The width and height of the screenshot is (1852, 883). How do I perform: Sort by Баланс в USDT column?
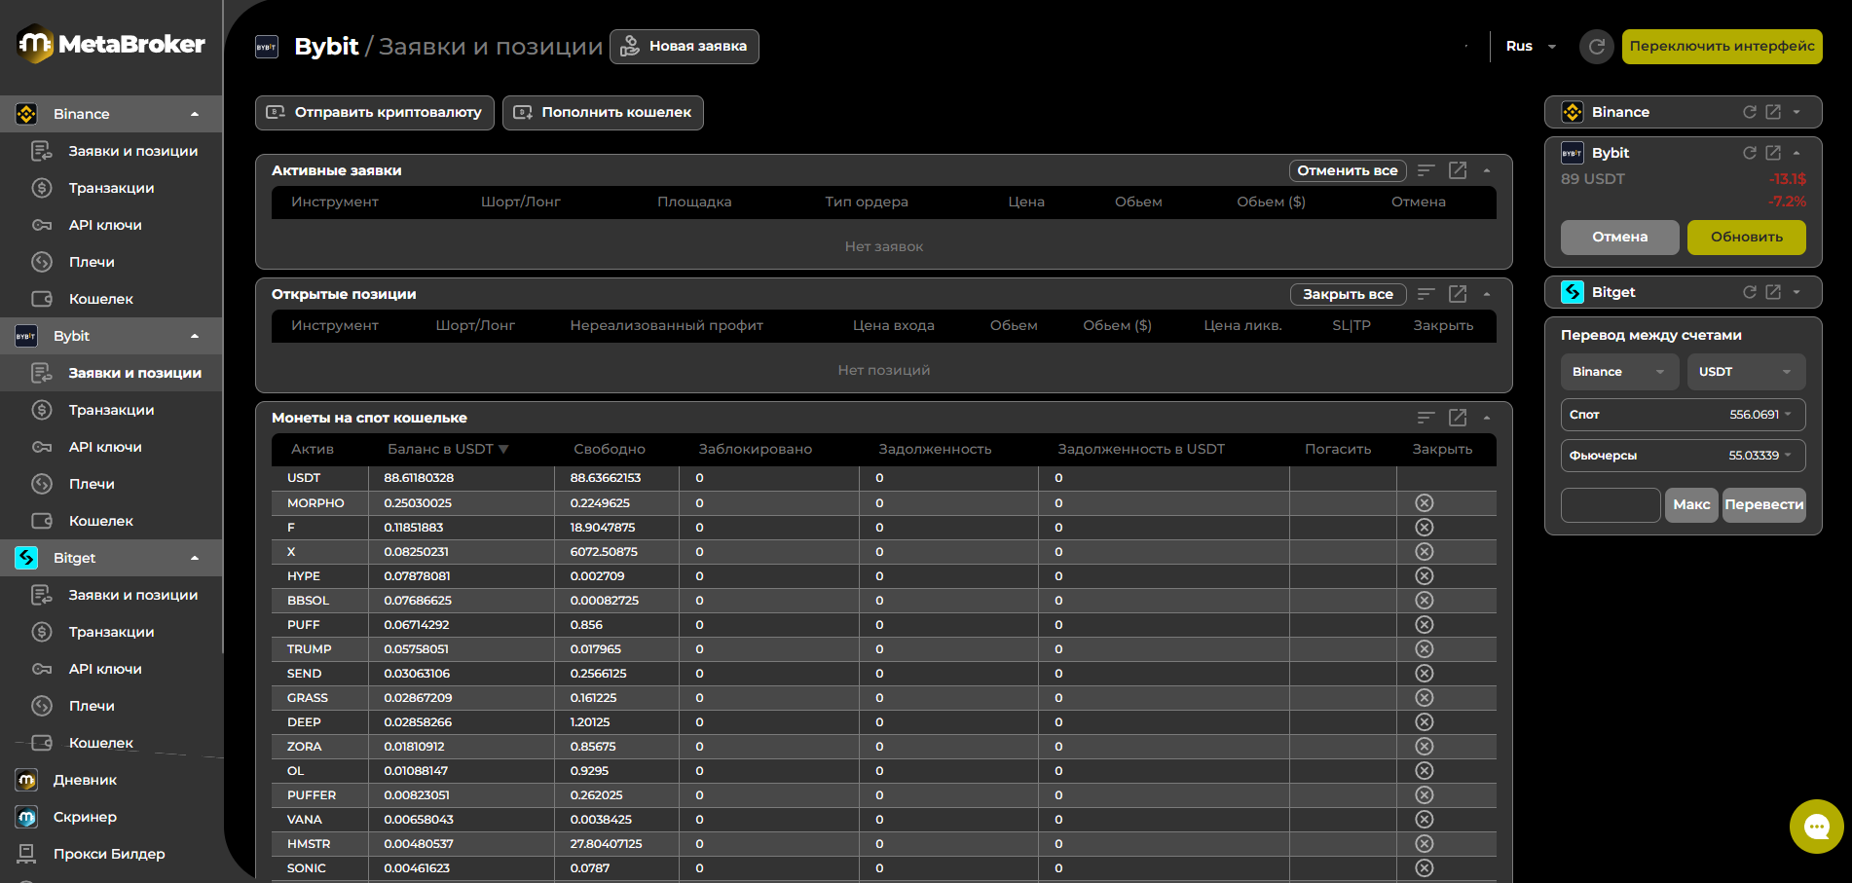pos(447,449)
